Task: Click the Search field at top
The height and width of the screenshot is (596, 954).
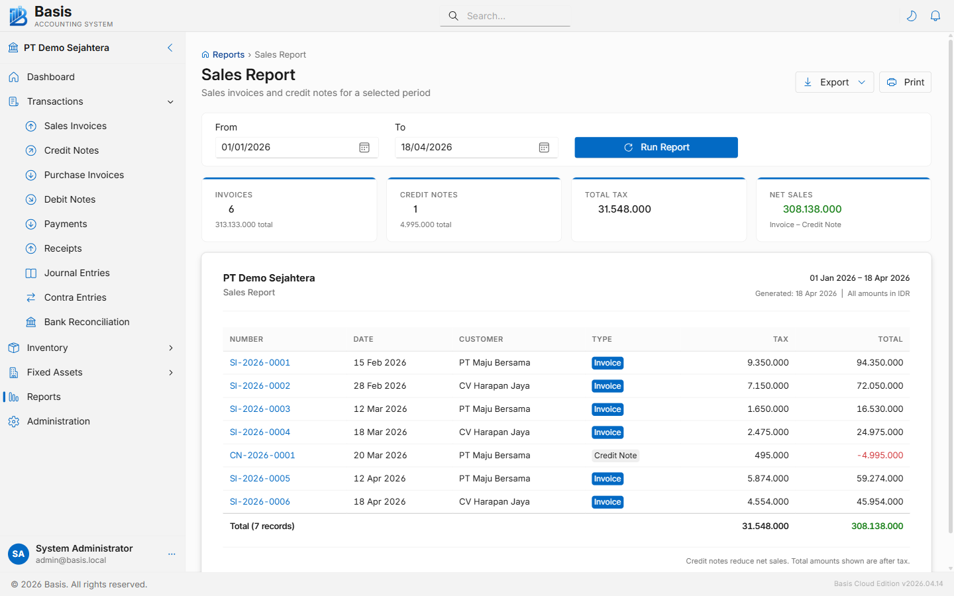Action: click(505, 15)
